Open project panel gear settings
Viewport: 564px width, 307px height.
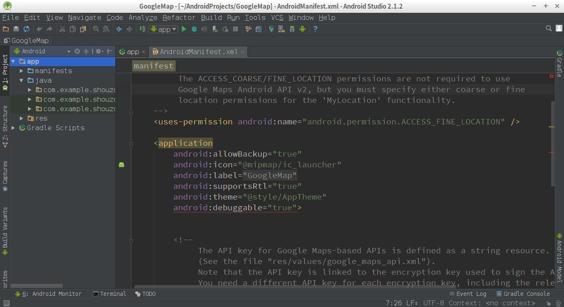tap(99, 51)
